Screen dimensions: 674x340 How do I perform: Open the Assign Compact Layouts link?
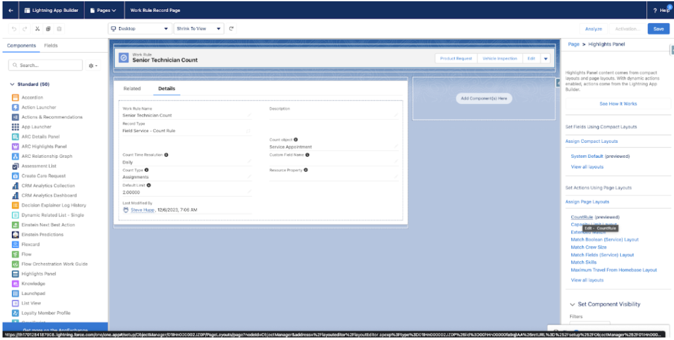coord(592,141)
